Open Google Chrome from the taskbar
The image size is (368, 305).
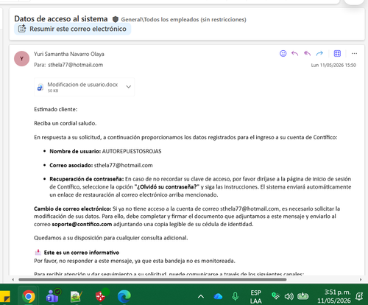pos(29,296)
